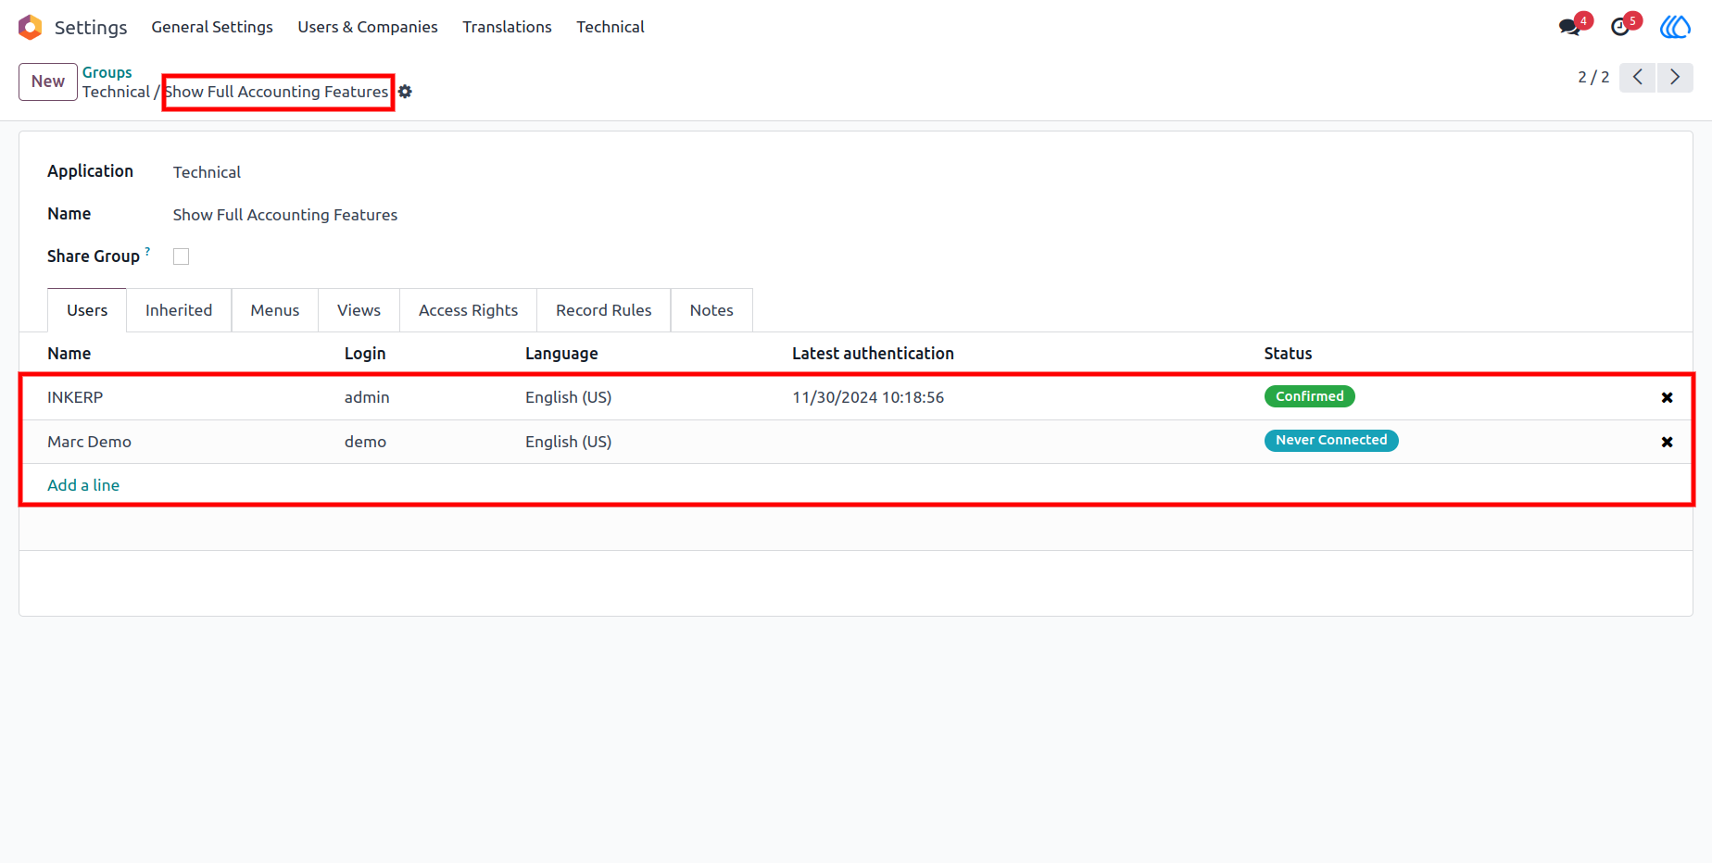Switch to the Record Rules tab
Image resolution: width=1712 pixels, height=863 pixels.
[604, 310]
